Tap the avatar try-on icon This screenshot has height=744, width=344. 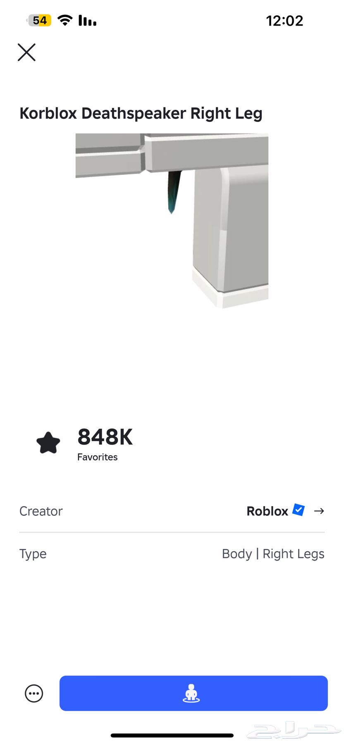pyautogui.click(x=191, y=693)
